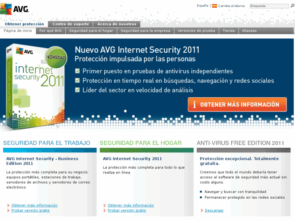Click the Internet Security 2011 product box image
295x221 pixels.
pyautogui.click(x=36, y=86)
